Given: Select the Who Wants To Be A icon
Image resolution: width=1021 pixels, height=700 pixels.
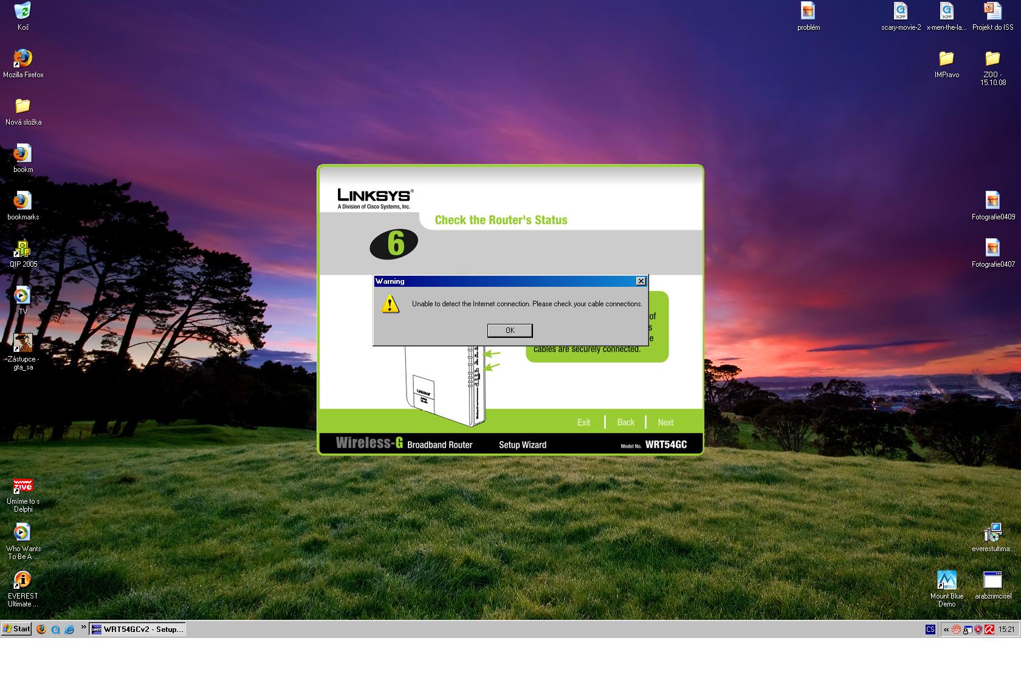Looking at the screenshot, I should coord(23,541).
